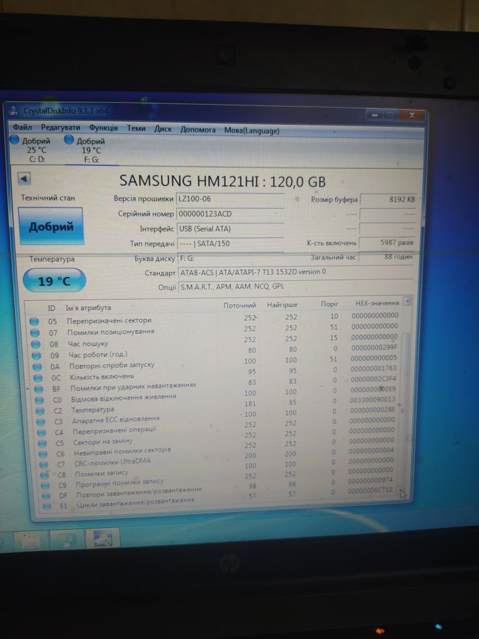Click the serial number field 000000123ACD
Screen dimensions: 479x639
[x=230, y=213]
